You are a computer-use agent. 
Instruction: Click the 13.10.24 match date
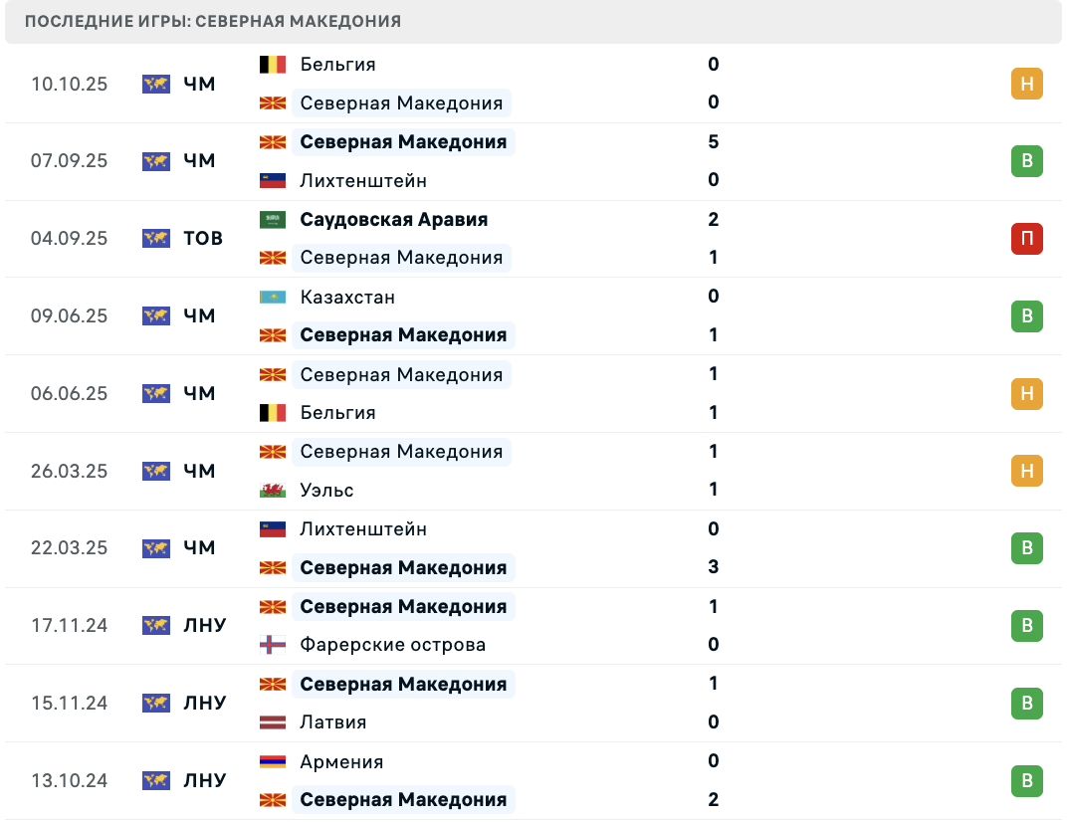pyautogui.click(x=69, y=781)
